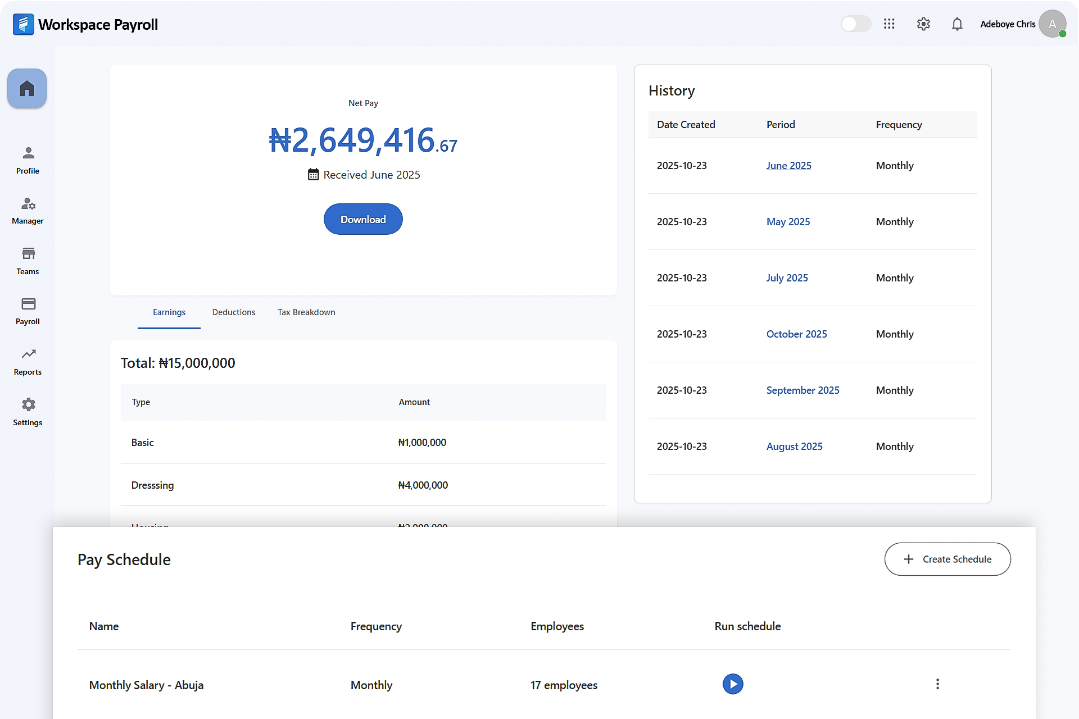
Task: Navigate to Payroll section
Action: (x=27, y=311)
